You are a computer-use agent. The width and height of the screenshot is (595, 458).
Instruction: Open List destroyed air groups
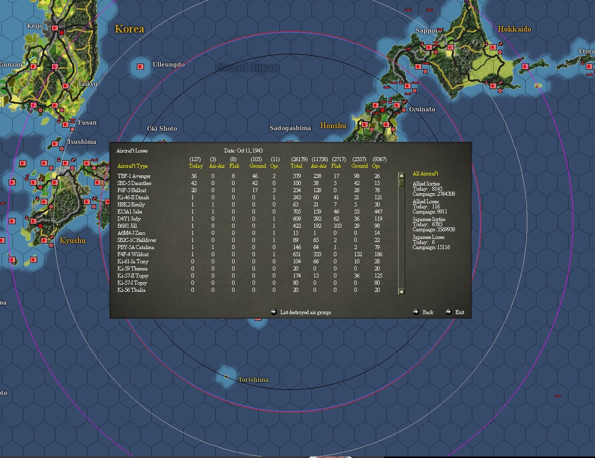(x=305, y=312)
